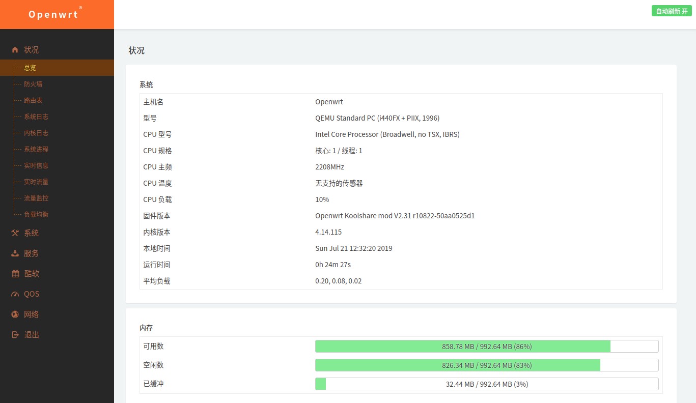The height and width of the screenshot is (403, 696).
Task: Log out via the 退出 label
Action: [32, 335]
